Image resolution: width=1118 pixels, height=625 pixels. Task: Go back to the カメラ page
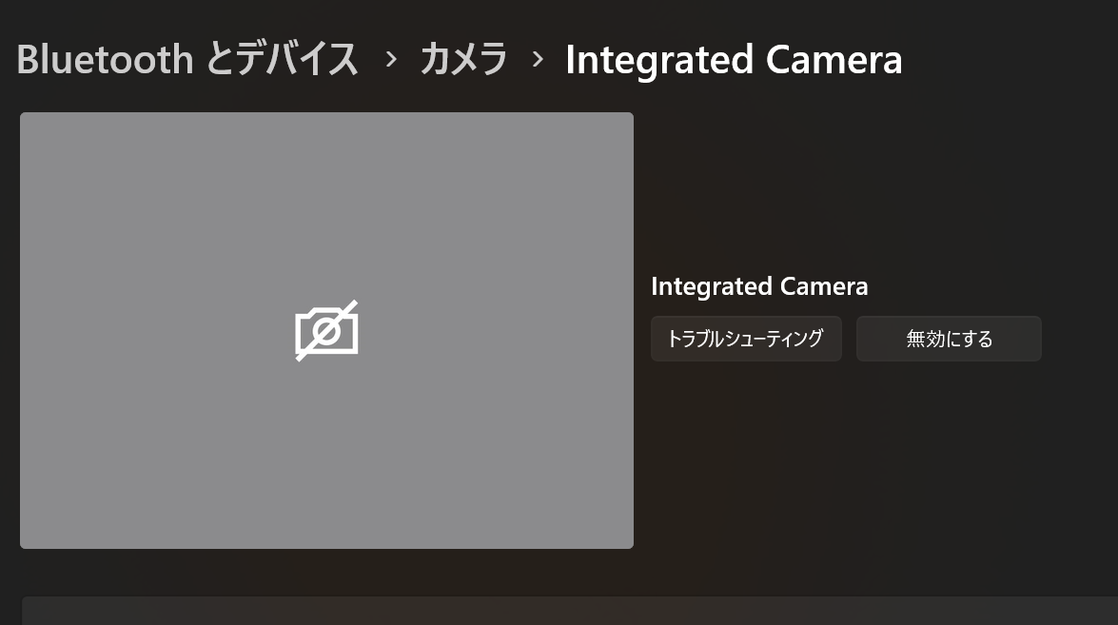463,59
